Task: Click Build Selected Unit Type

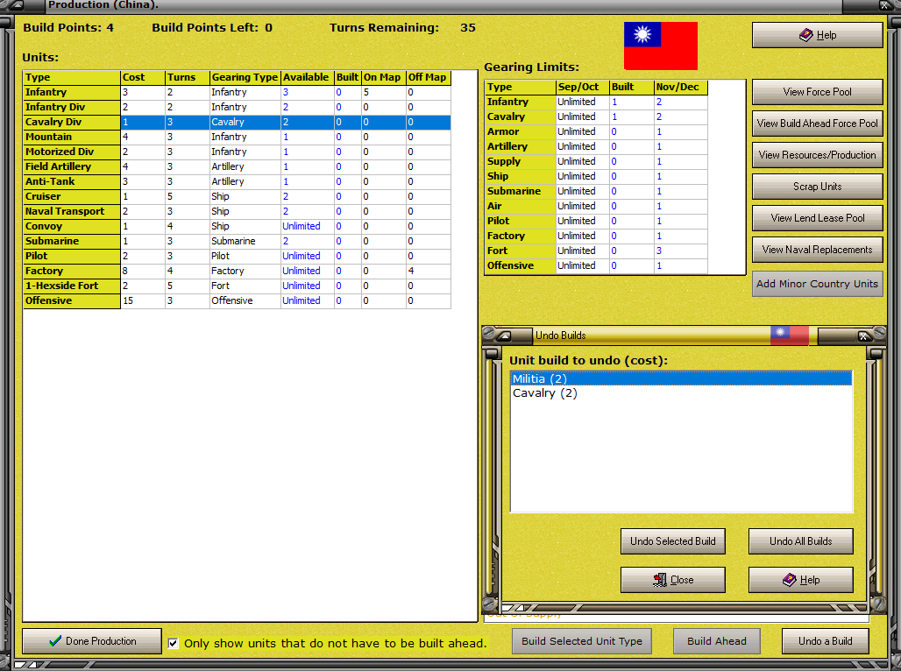Action: coord(581,641)
